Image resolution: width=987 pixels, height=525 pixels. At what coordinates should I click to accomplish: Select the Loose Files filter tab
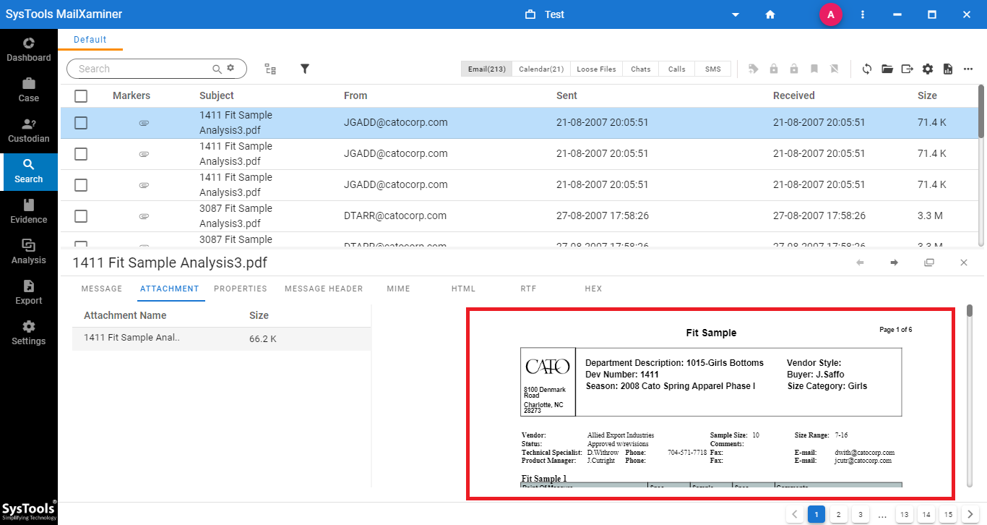tap(596, 69)
